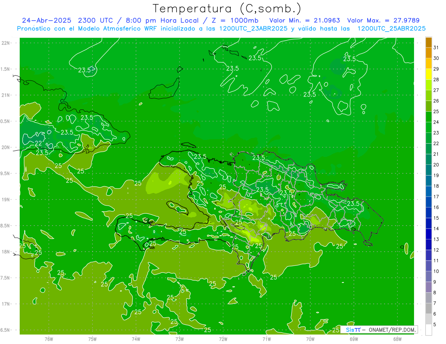Click the initialization time 1200UTC_23ABR2025
Viewport: 446px width, 344px height.
[x=253, y=29]
